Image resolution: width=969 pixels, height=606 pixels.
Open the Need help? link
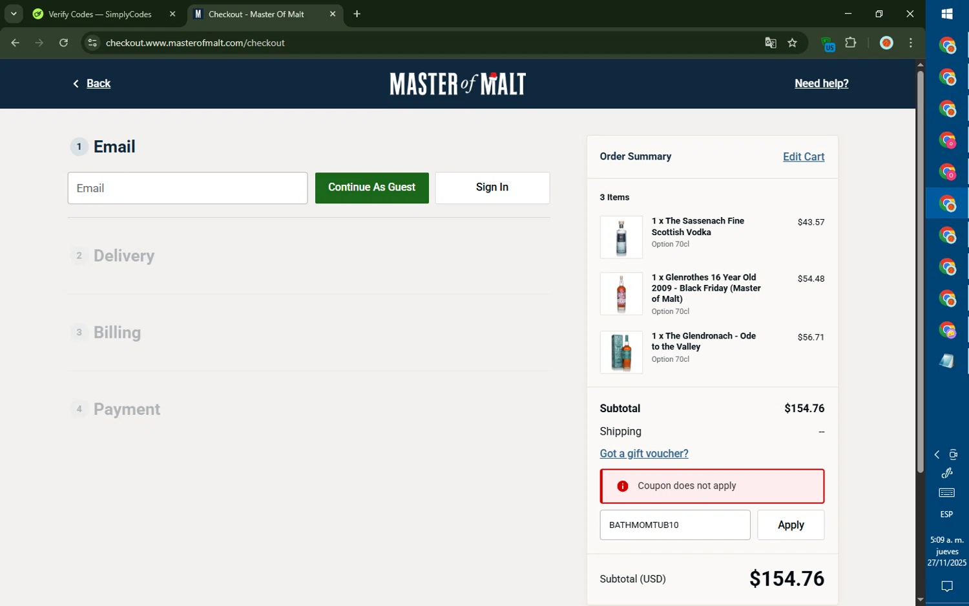[822, 83]
